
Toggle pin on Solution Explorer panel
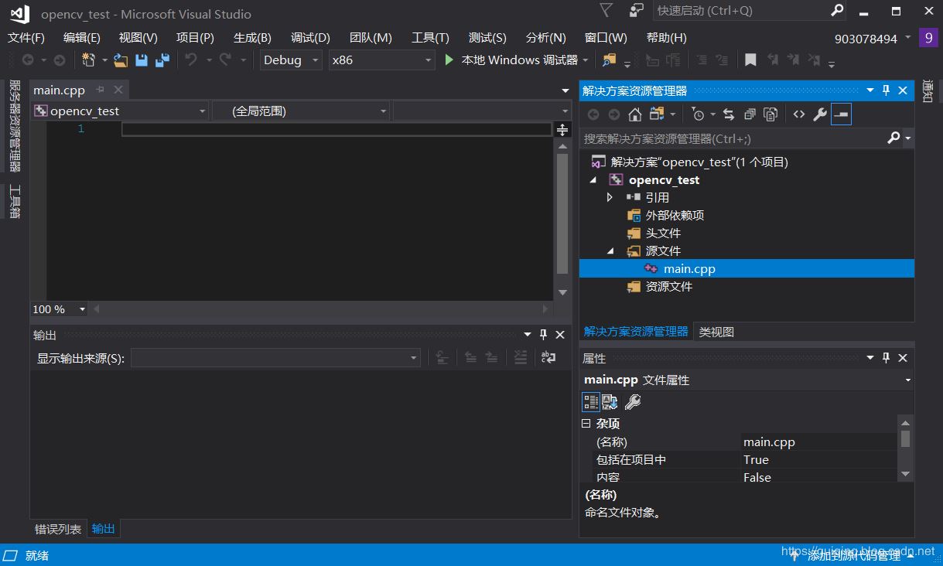coord(887,90)
